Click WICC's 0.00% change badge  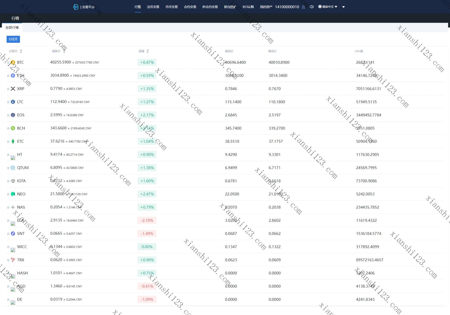147,247
